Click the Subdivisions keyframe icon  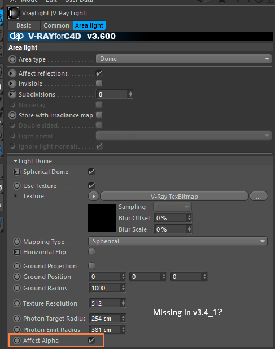12,94
